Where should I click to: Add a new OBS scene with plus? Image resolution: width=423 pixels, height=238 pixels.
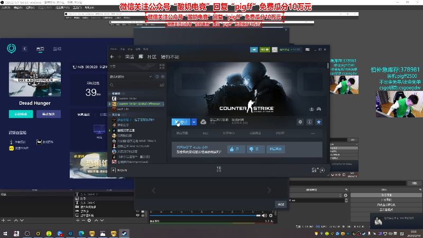[x=3, y=221]
